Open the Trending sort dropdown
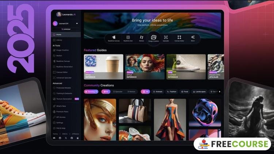The width and height of the screenshot is (274, 154). pos(91,92)
